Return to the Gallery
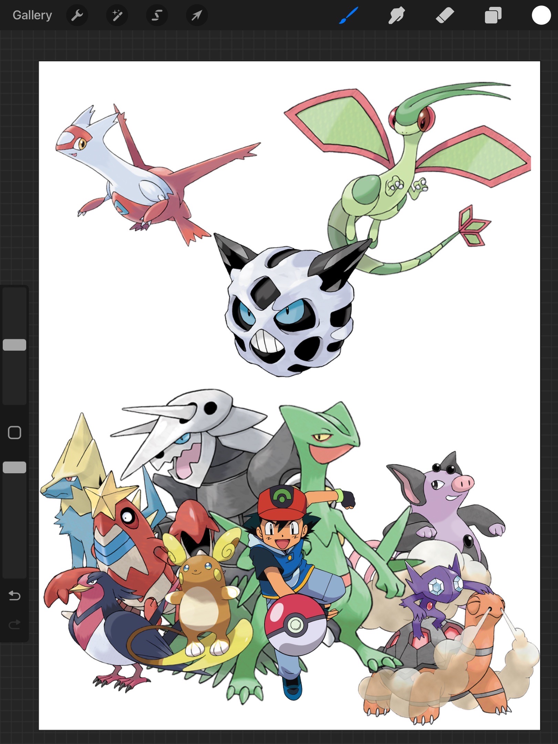The height and width of the screenshot is (744, 558). (x=32, y=15)
